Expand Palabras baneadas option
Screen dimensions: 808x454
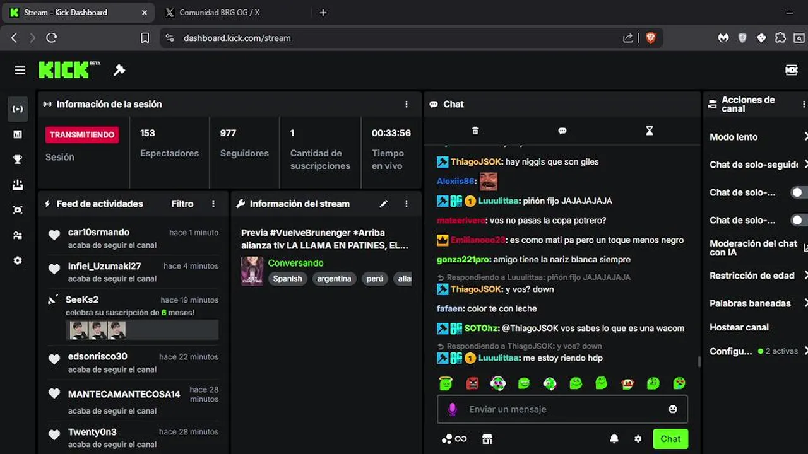click(805, 303)
